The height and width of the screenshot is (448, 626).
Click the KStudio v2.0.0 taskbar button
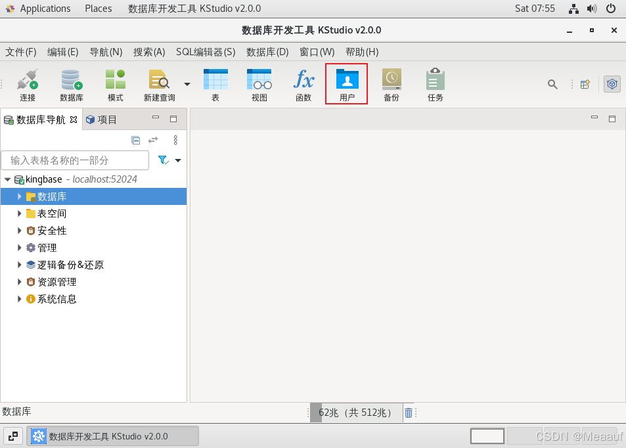point(112,436)
